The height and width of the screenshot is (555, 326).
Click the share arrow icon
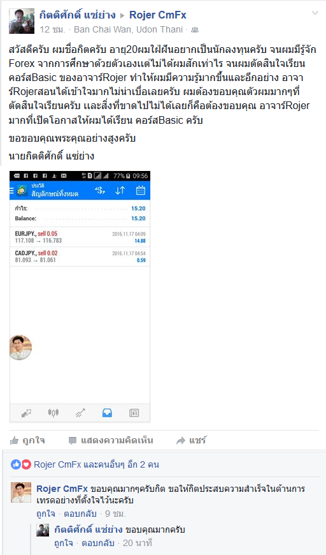(180, 441)
